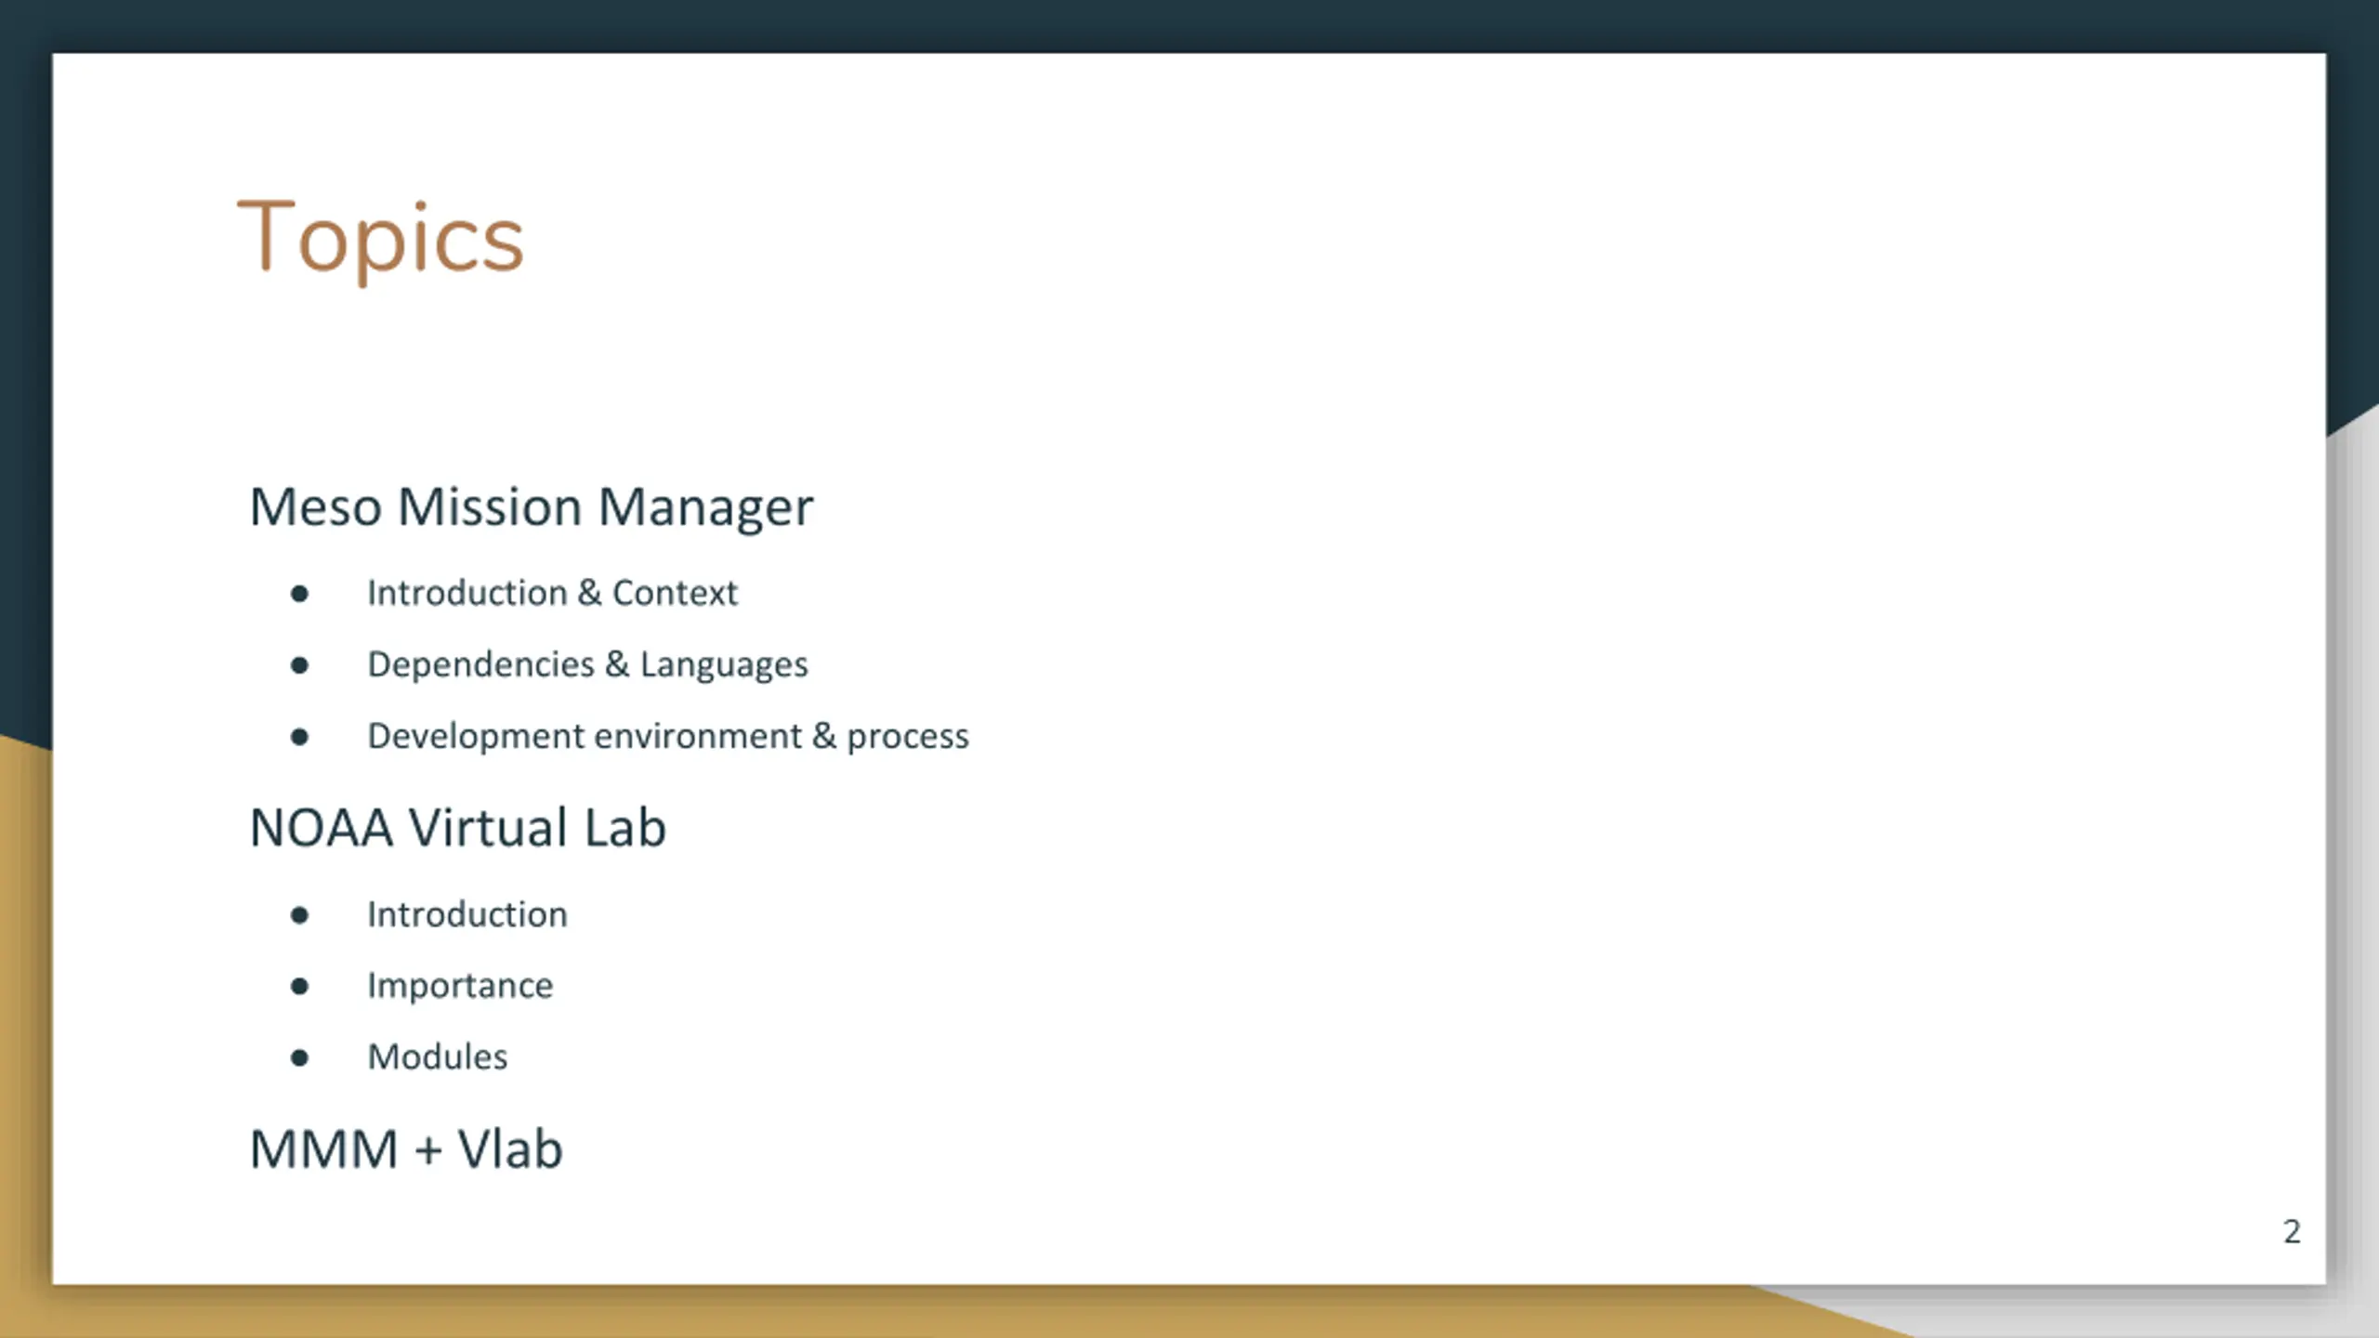This screenshot has width=2379, height=1338.
Task: Click the slide number 2
Action: (x=2292, y=1231)
